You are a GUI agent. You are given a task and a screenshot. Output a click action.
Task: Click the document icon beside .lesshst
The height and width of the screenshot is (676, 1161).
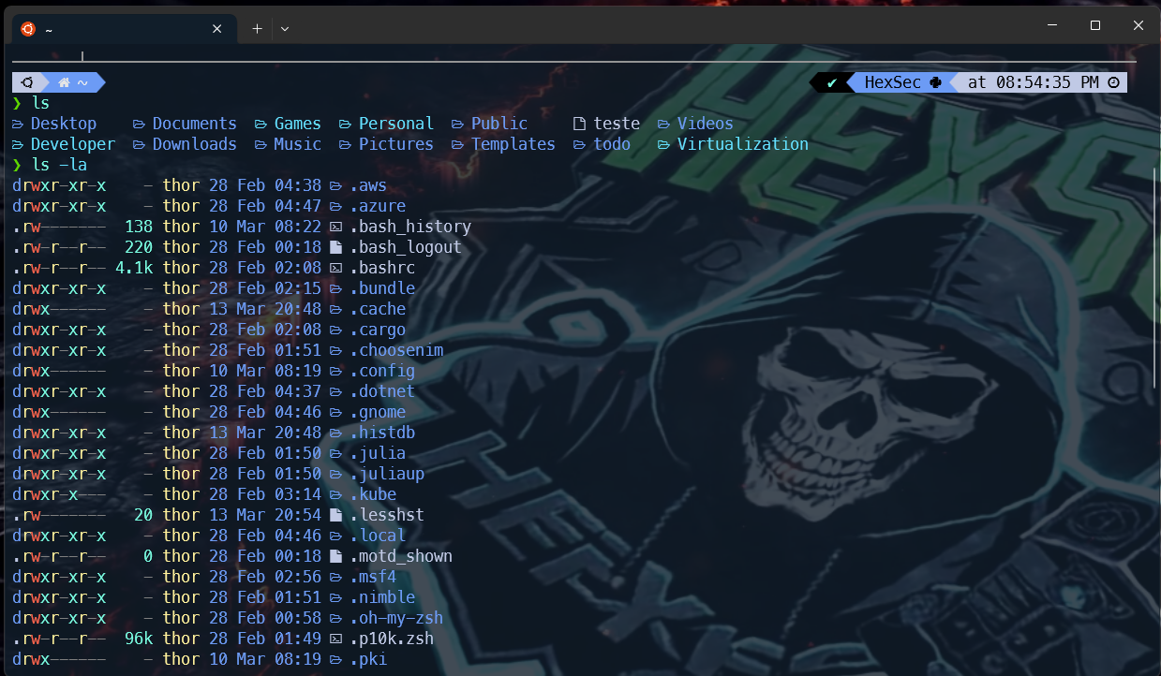point(336,515)
